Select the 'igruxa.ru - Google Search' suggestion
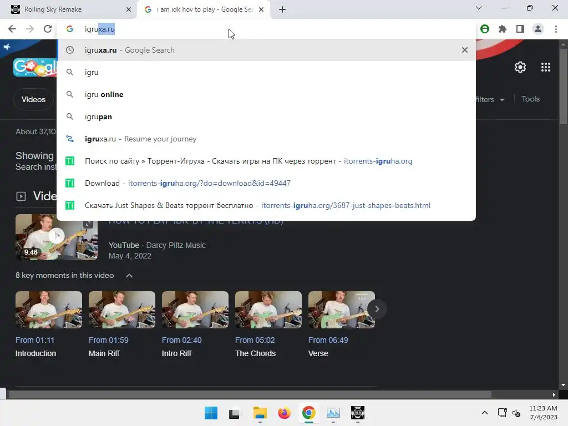 [266, 50]
